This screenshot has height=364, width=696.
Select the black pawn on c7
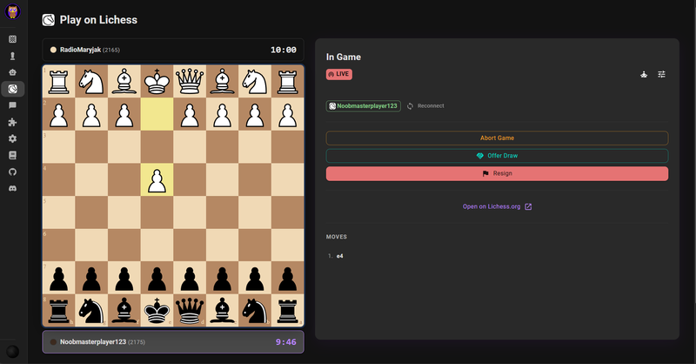pos(223,278)
